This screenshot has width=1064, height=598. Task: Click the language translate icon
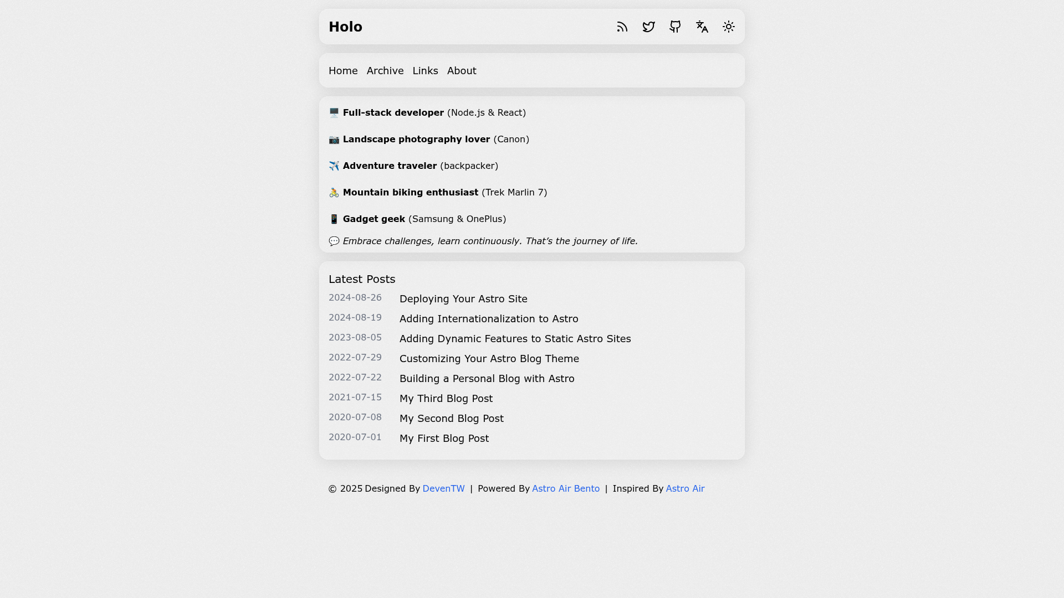702,27
